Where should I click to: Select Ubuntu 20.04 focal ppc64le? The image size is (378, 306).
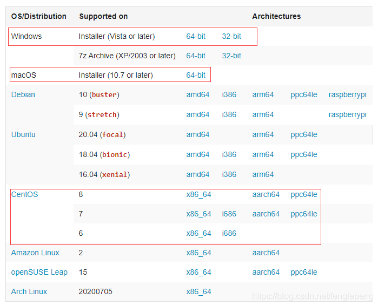(x=304, y=134)
